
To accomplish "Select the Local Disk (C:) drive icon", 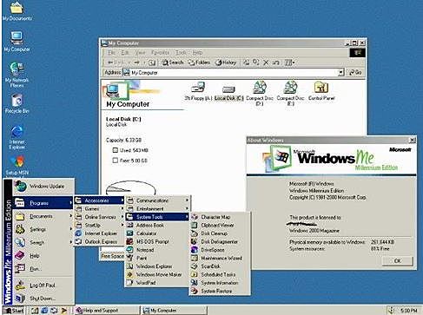I will pos(228,93).
